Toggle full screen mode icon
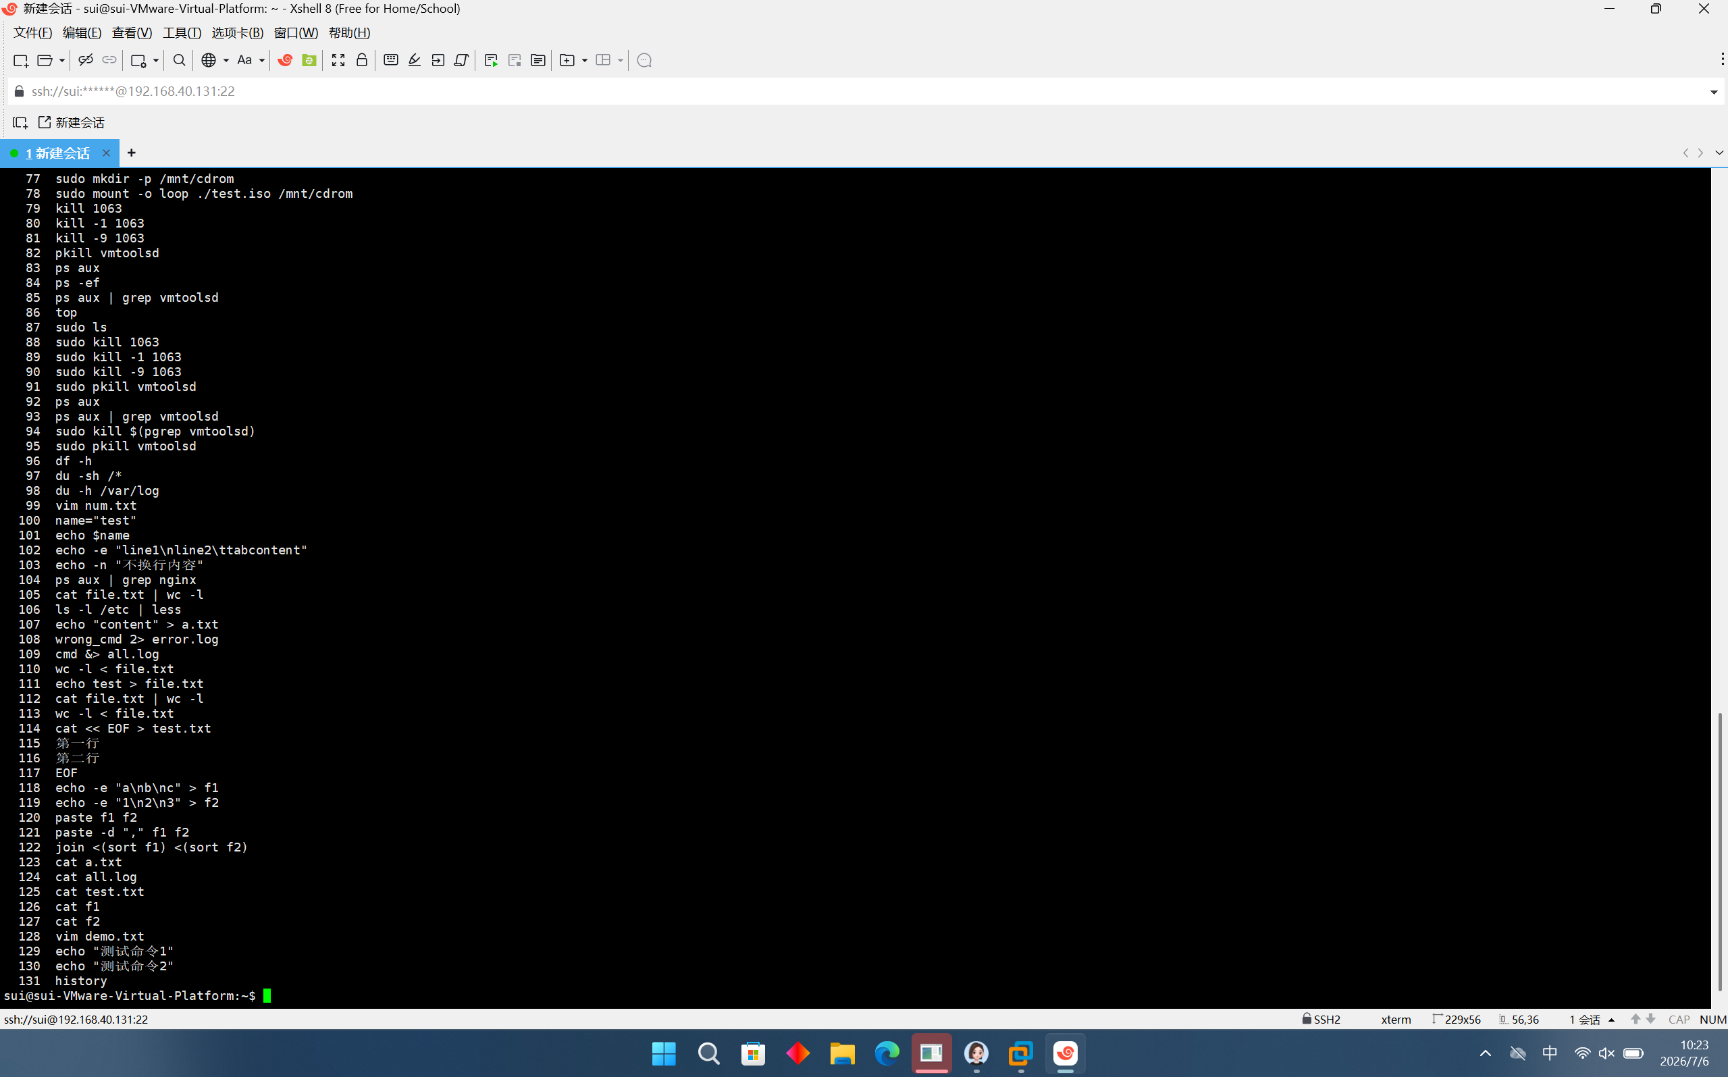This screenshot has width=1728, height=1077. click(338, 61)
